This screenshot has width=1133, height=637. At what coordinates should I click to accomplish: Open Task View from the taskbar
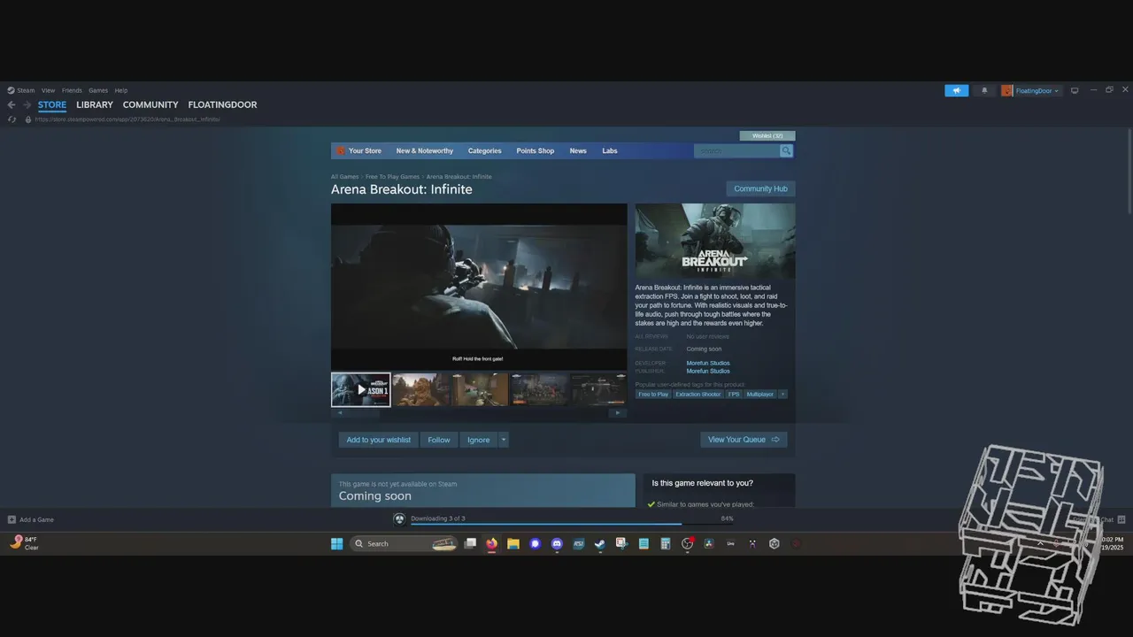point(470,543)
